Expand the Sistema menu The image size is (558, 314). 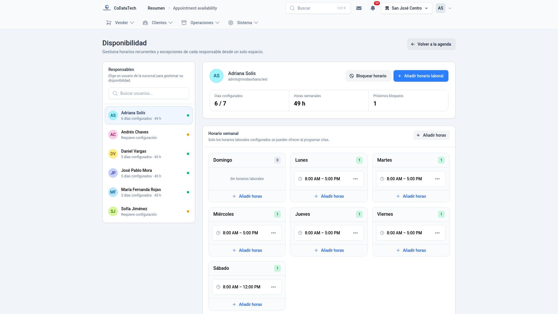(243, 23)
